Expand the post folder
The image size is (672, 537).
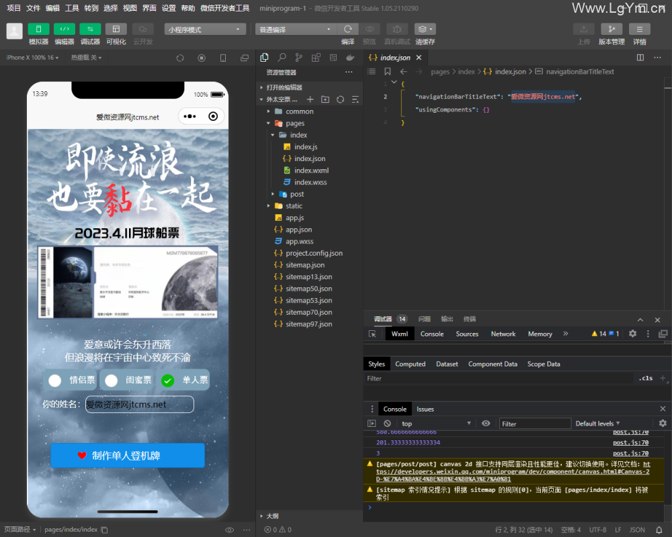(296, 194)
